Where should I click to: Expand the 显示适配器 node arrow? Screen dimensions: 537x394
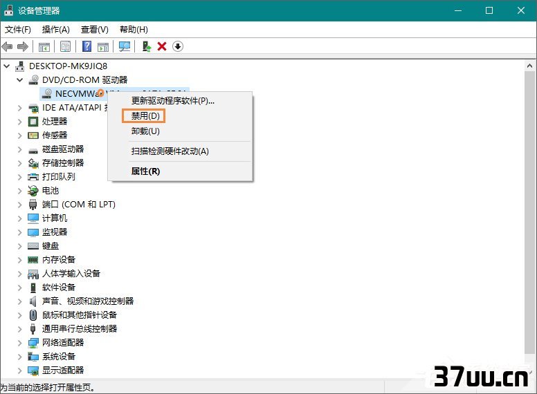20,370
